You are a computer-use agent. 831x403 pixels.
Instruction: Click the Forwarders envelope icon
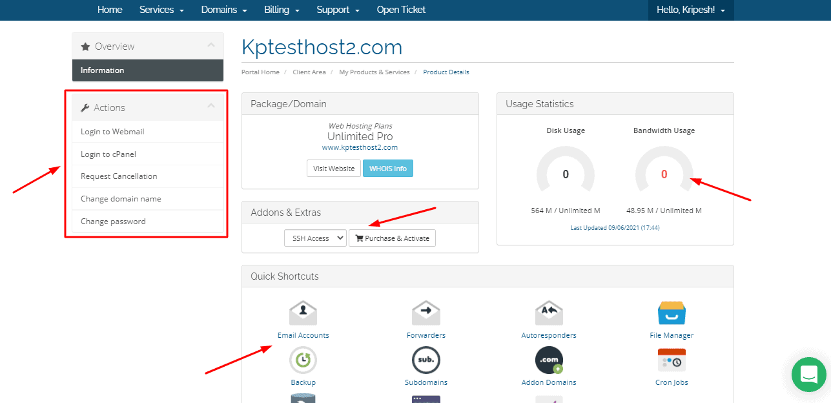point(426,313)
